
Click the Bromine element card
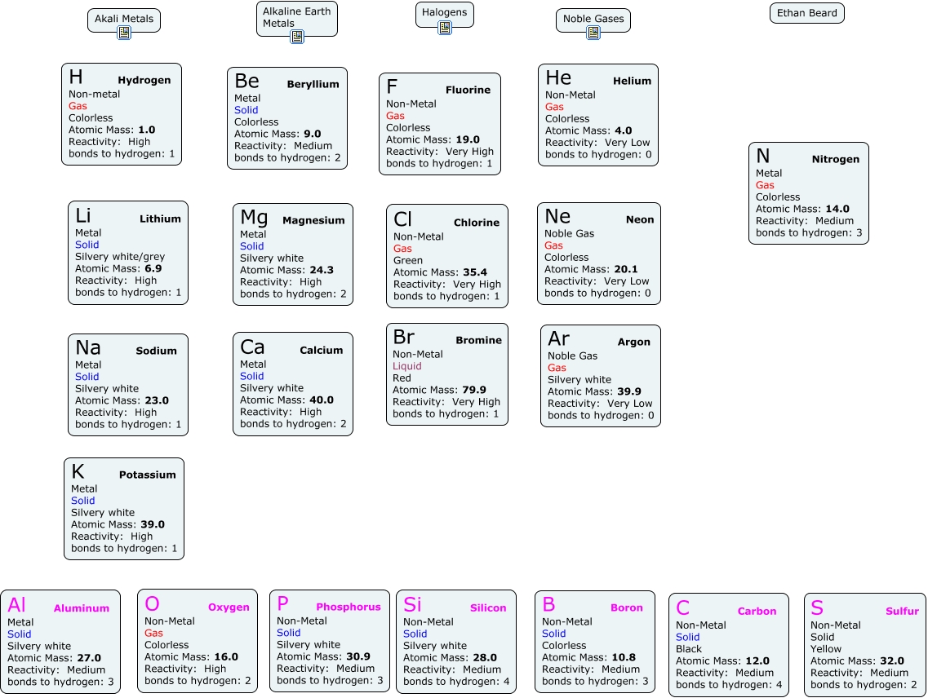(x=447, y=374)
